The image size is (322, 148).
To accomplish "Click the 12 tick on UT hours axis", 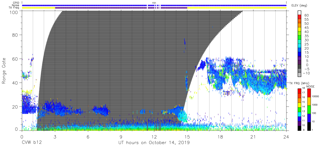I will [x=154, y=137].
